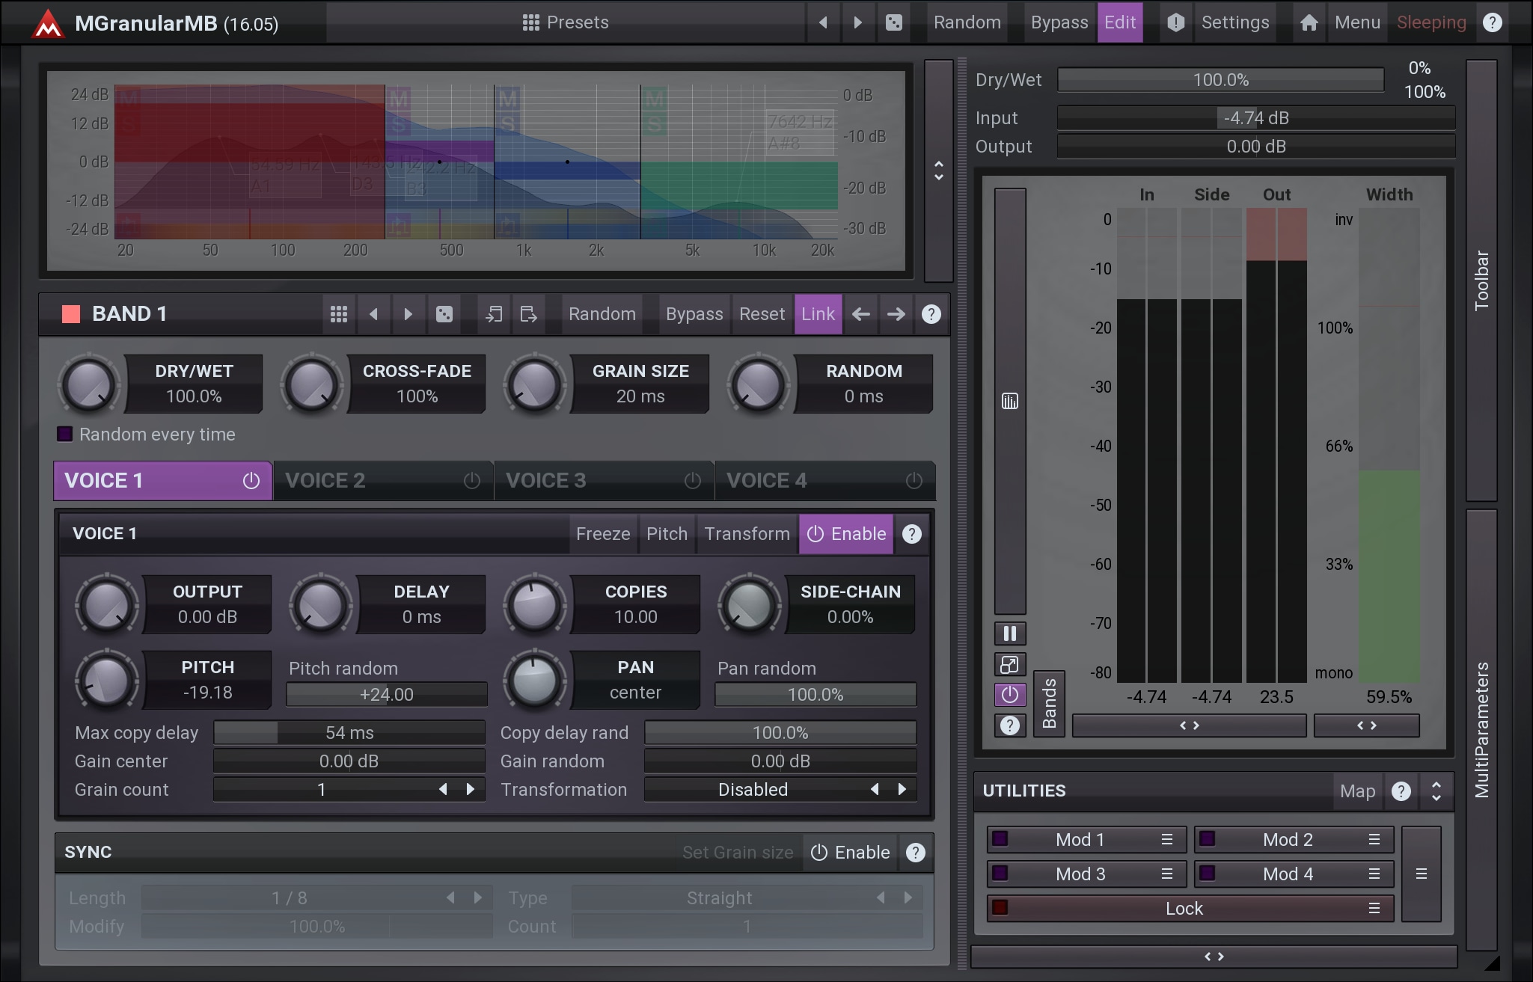The image size is (1533, 982).
Task: Switch to Voice 3 tab
Action: tap(603, 481)
